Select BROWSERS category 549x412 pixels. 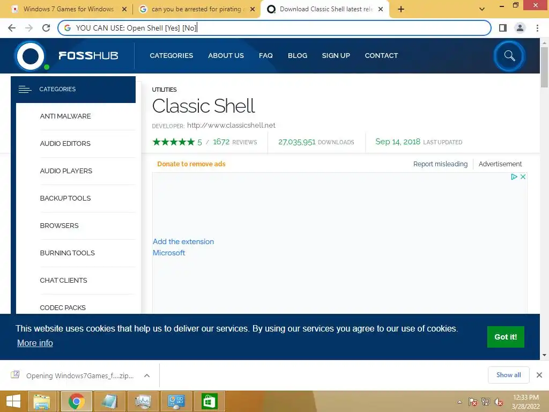click(59, 225)
